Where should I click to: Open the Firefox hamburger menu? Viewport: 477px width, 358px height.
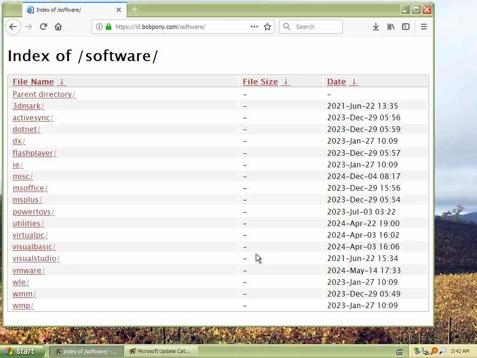click(424, 27)
